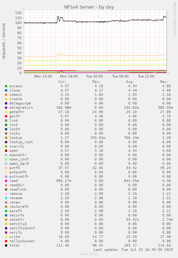Click the read avg value 844.55m
The width and height of the screenshot is (178, 258).
click(x=131, y=181)
